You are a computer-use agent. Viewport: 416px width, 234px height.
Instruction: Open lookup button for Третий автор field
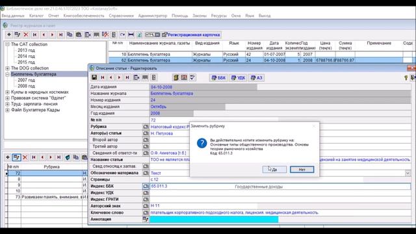[146, 146]
